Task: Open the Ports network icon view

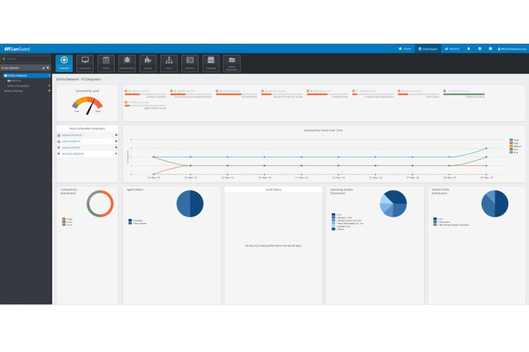Action: tap(169, 63)
